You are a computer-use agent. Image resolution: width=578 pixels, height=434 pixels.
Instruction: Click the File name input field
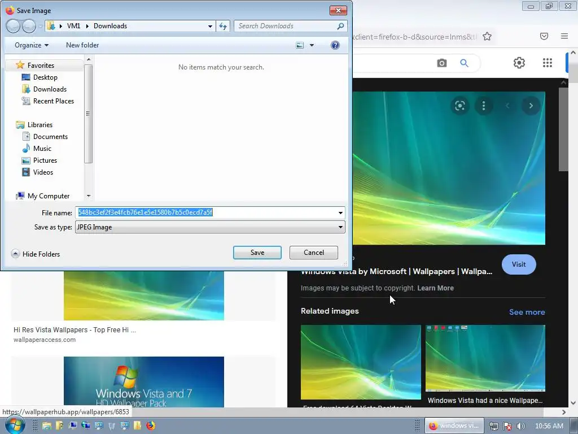point(205,212)
